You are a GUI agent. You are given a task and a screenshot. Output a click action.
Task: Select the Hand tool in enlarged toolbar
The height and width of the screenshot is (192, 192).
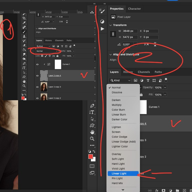[x=92, y=132]
